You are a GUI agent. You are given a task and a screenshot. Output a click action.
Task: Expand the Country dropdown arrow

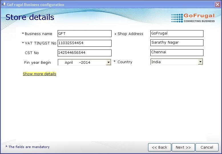tap(200, 62)
